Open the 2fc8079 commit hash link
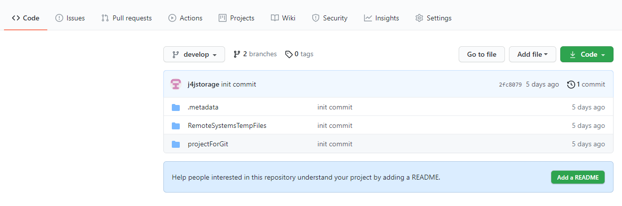Screen dimensions: 622x206 (510, 85)
